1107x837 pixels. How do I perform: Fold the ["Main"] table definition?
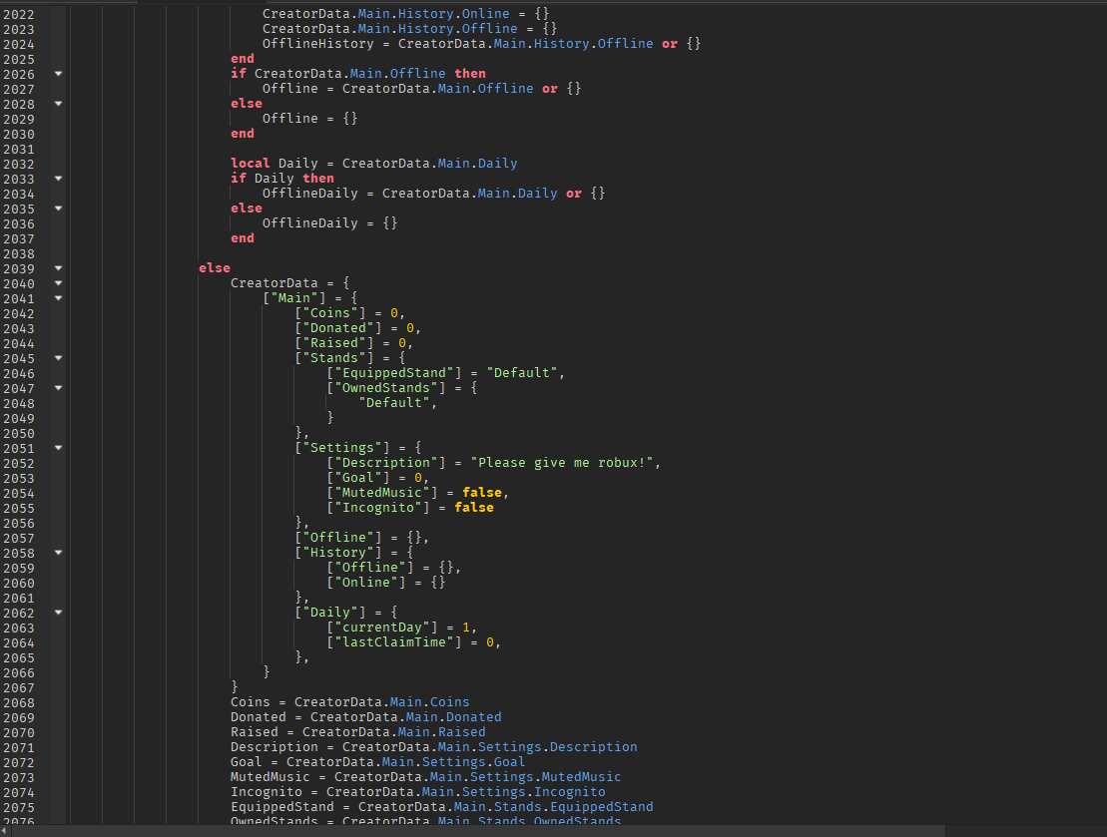(x=58, y=298)
